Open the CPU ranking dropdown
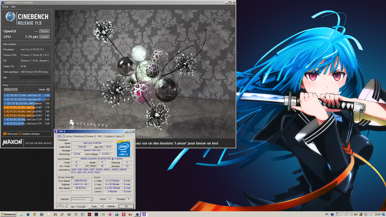386x217 pixels. 11,90
